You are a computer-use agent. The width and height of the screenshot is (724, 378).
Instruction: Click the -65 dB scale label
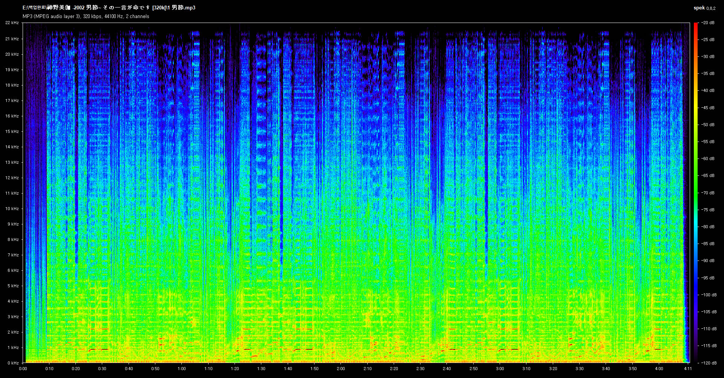coord(708,175)
